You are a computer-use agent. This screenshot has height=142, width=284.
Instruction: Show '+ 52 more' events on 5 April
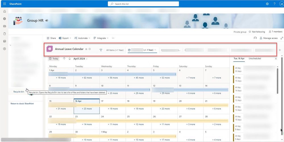[165, 78]
